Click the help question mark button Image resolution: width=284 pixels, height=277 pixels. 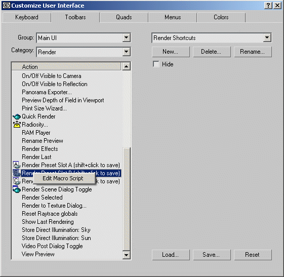pyautogui.click(x=268, y=6)
